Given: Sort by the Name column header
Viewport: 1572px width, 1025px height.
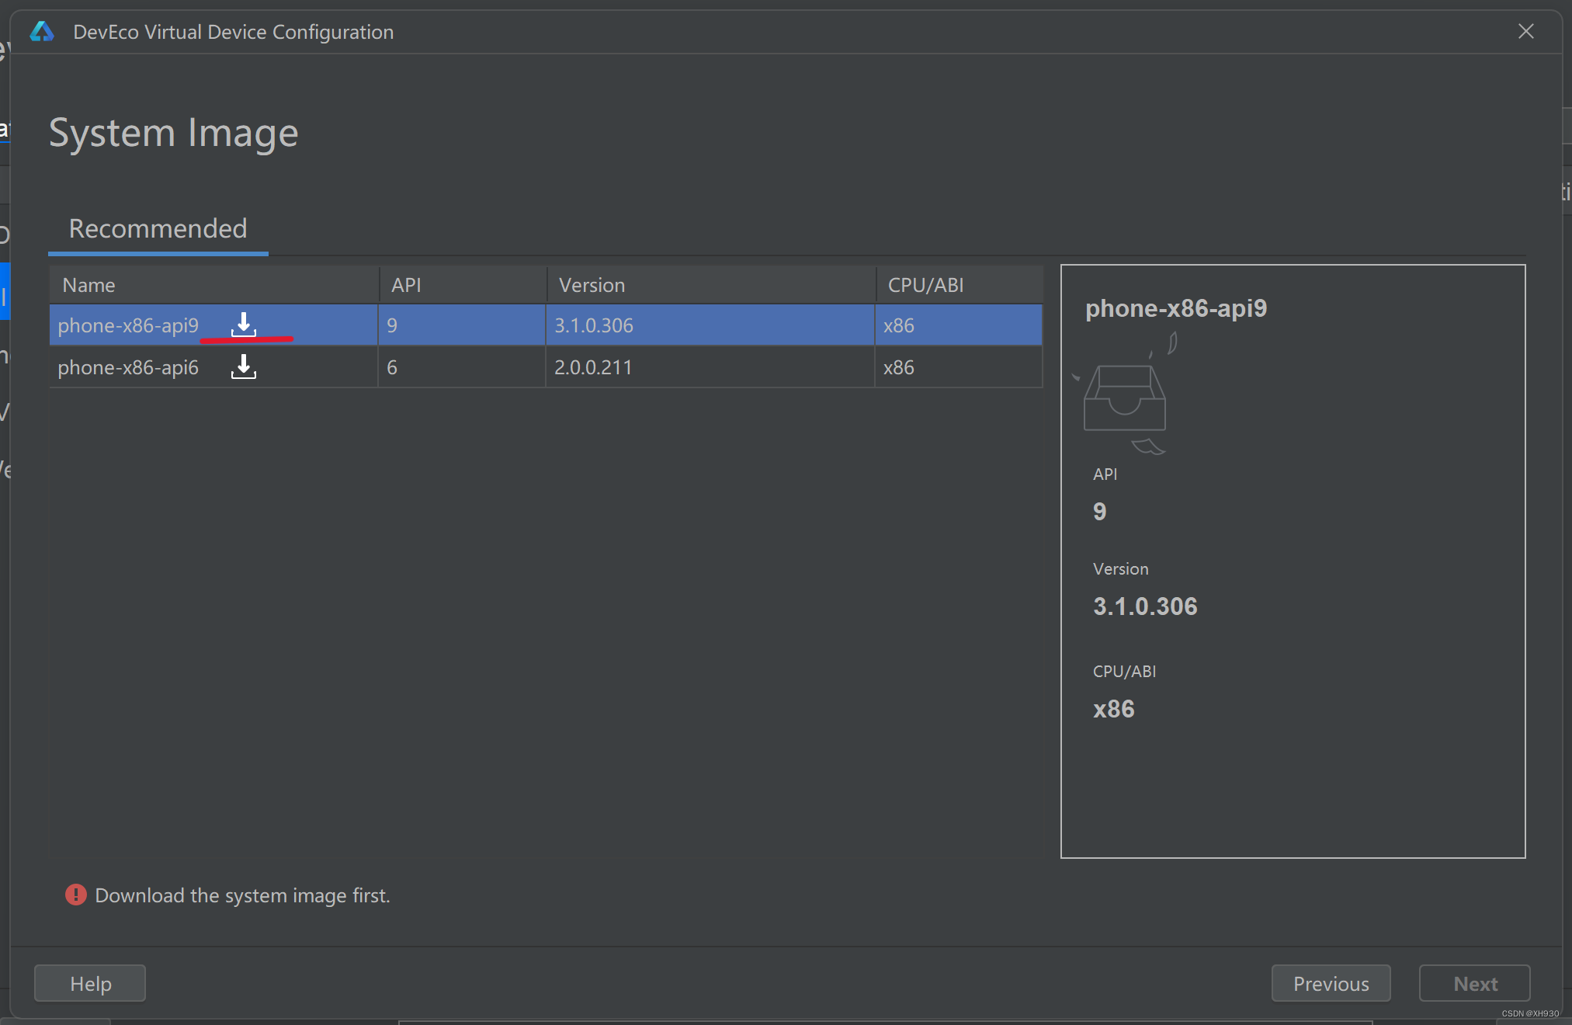Looking at the screenshot, I should coord(88,285).
